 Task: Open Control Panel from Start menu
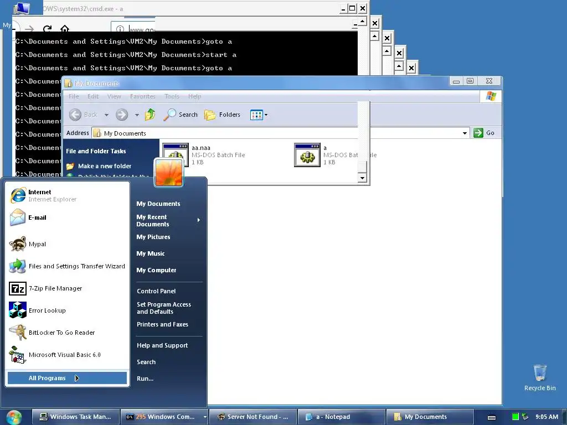(x=156, y=291)
